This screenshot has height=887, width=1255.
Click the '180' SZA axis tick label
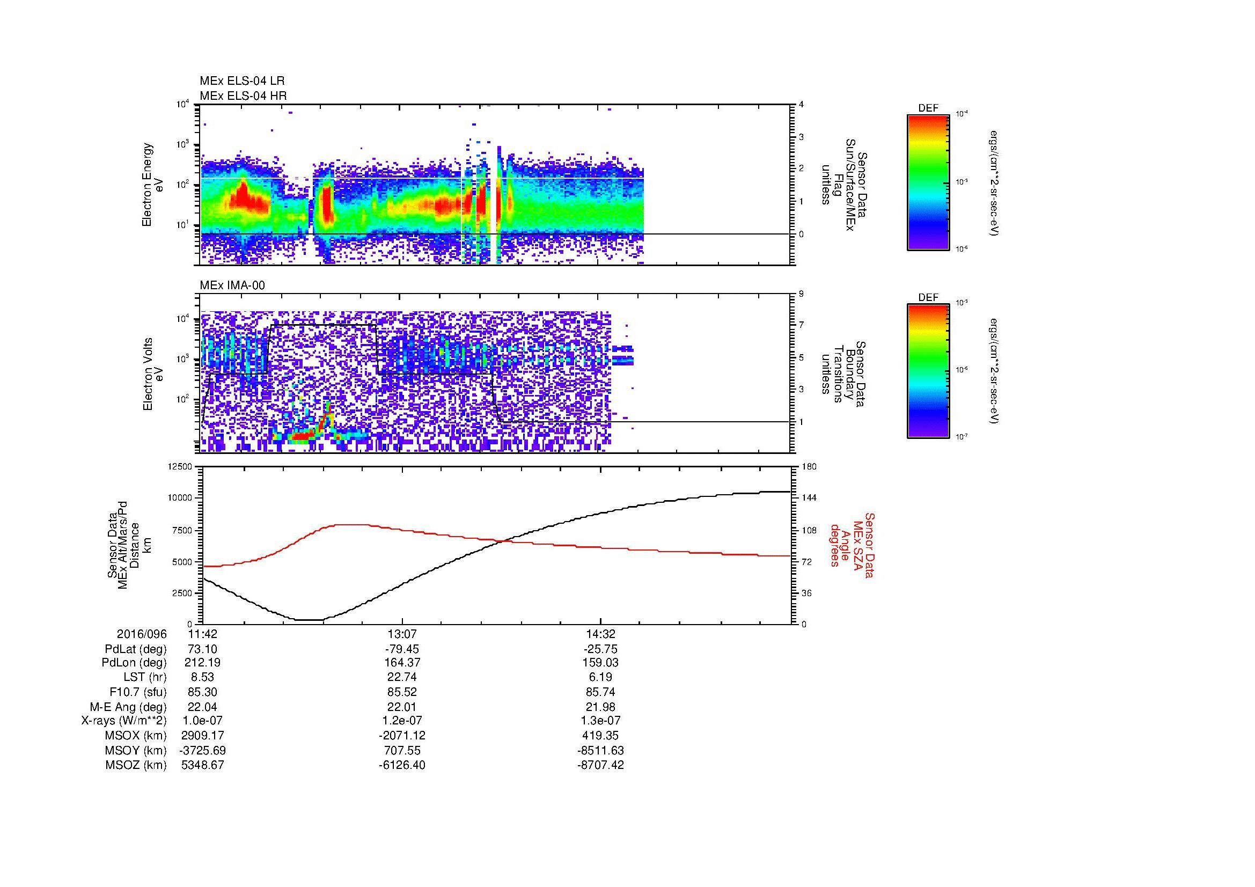810,466
